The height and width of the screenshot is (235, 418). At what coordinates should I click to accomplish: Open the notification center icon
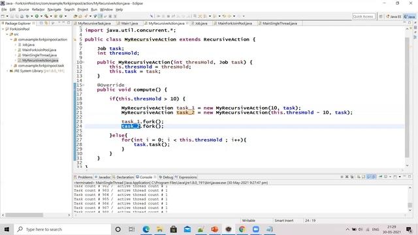[410, 229]
